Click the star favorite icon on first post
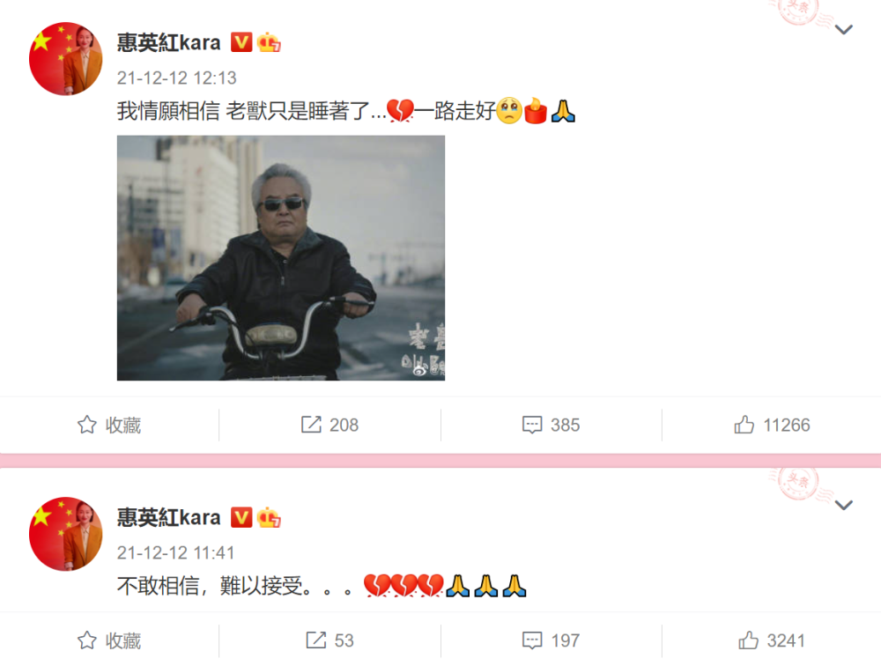This screenshot has height=666, width=881. click(x=87, y=425)
